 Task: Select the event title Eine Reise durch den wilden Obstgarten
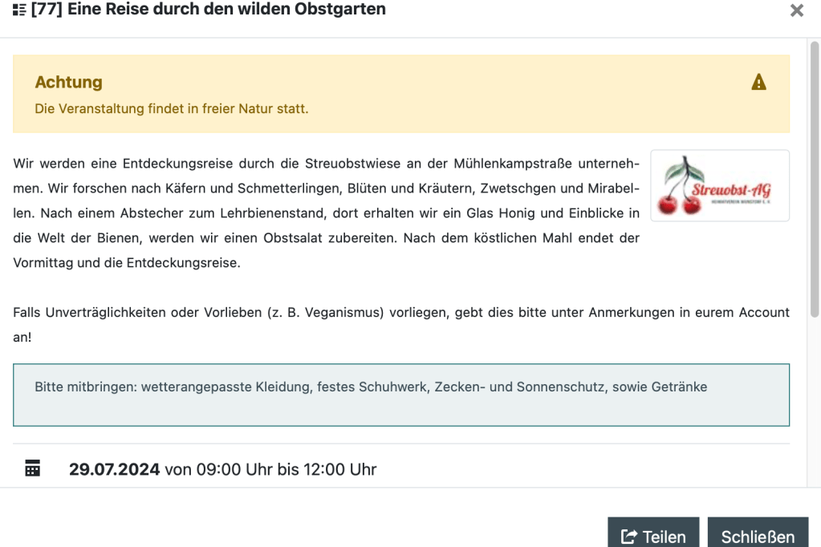pyautogui.click(x=225, y=10)
